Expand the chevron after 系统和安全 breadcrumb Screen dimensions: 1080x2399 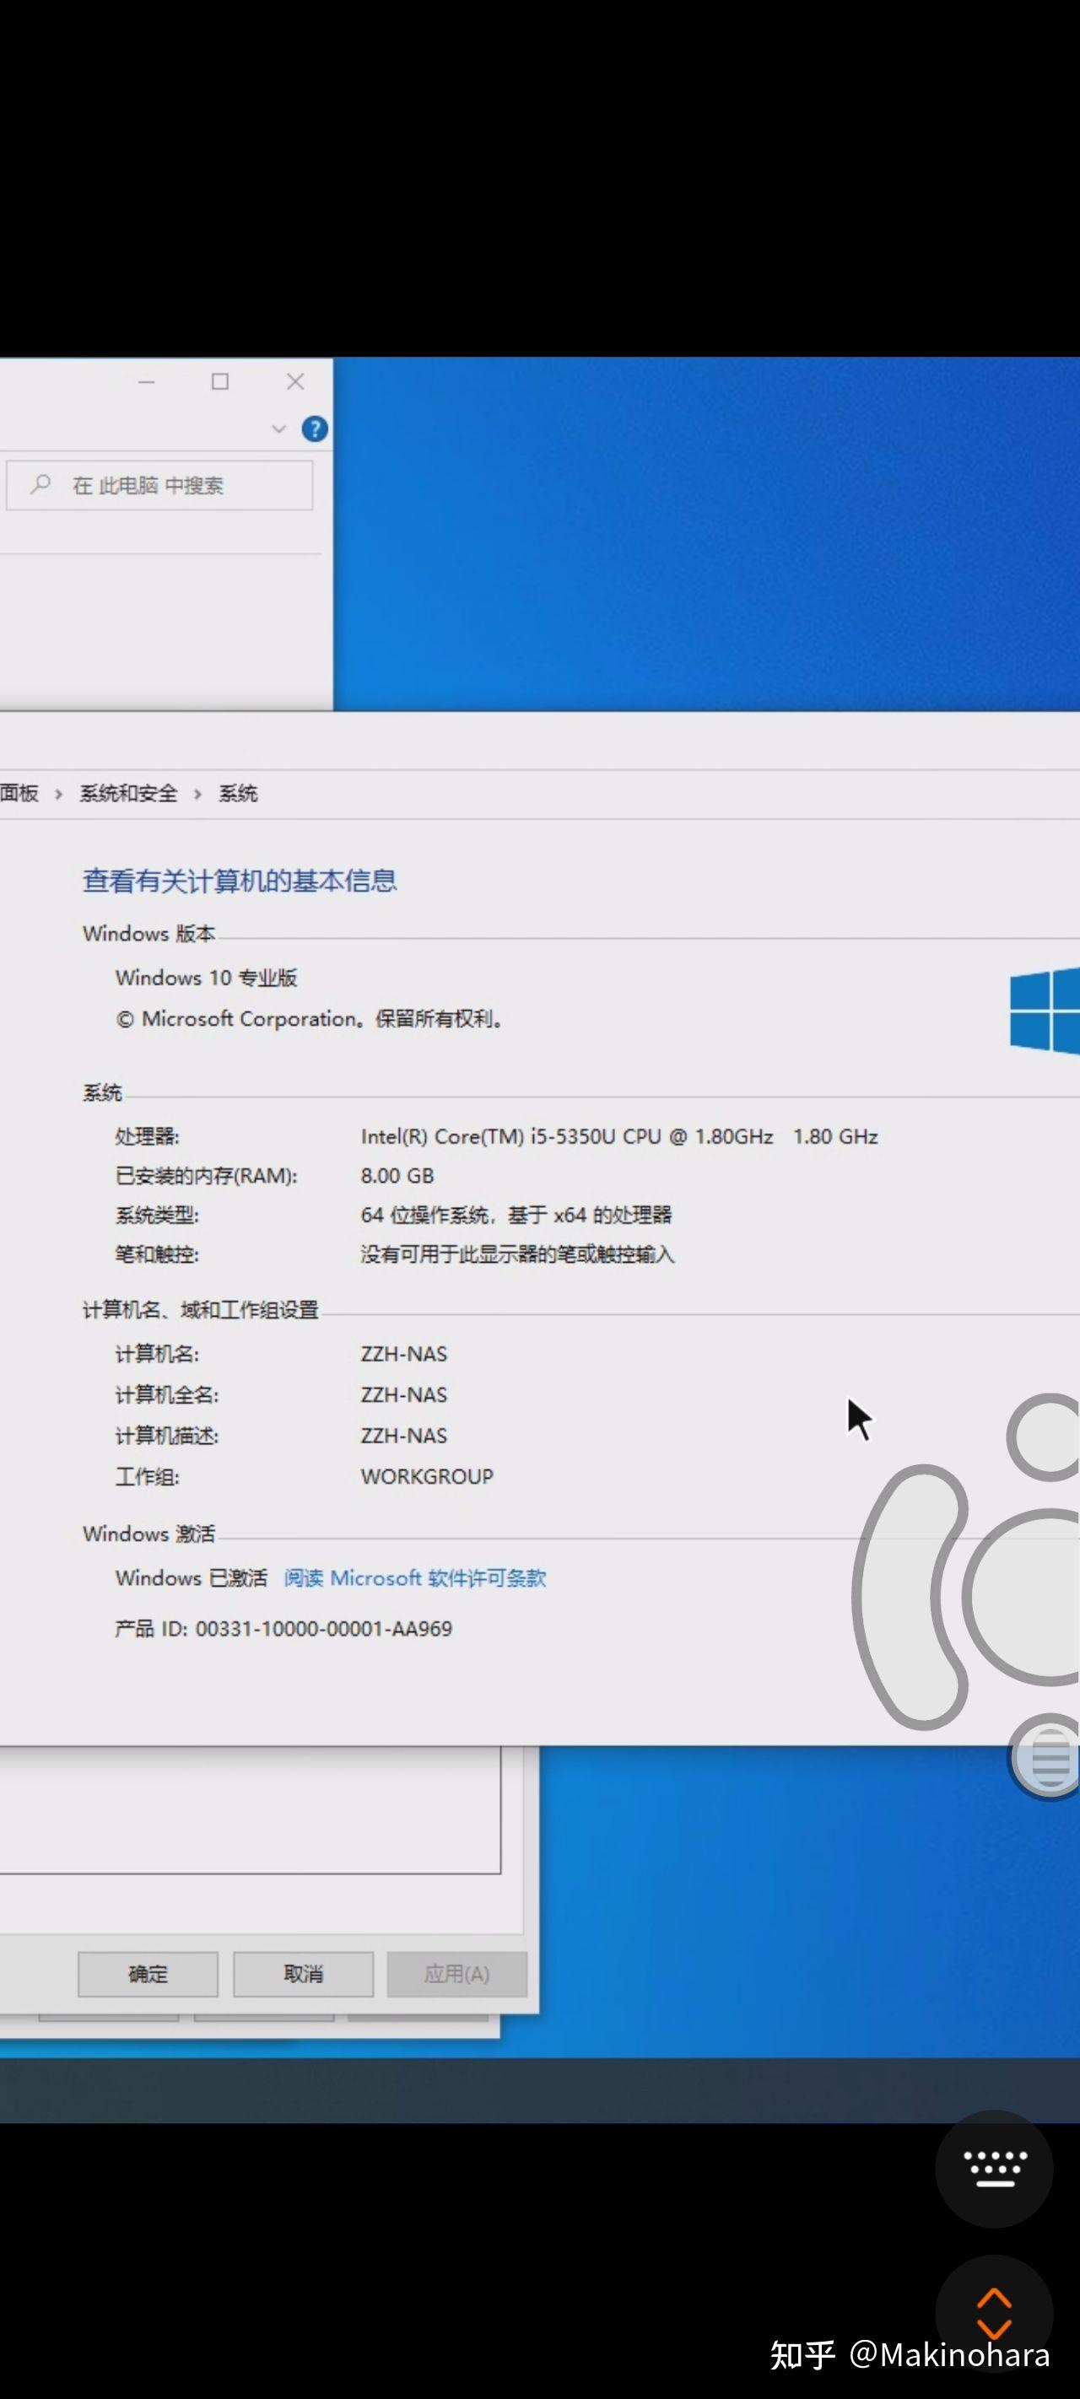197,795
